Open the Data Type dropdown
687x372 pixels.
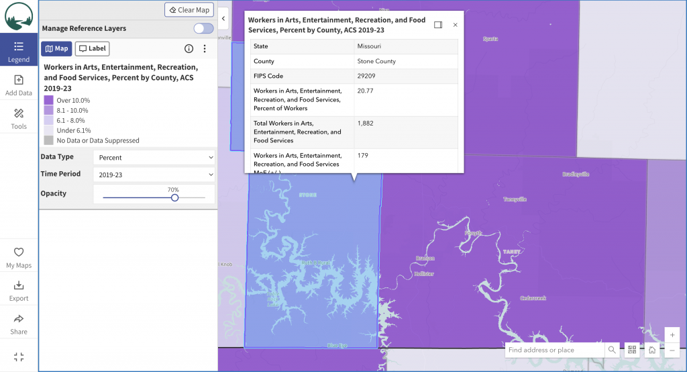[154, 158]
